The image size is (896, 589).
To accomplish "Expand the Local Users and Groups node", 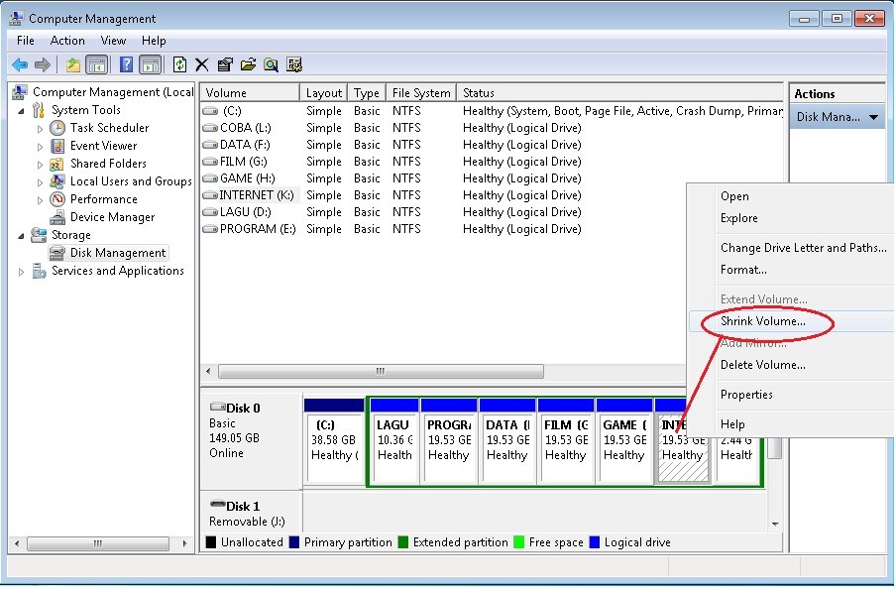I will [40, 182].
